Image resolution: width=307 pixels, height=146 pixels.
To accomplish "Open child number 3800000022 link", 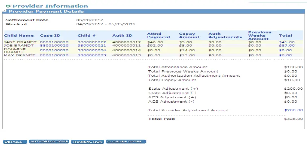I will click(x=92, y=42).
